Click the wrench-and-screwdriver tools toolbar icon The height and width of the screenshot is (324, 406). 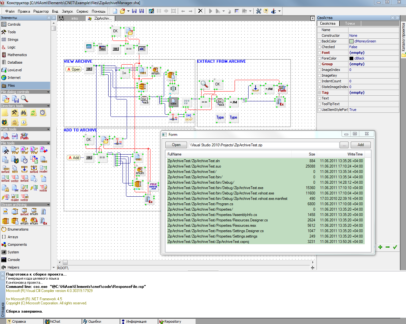[x=259, y=11]
